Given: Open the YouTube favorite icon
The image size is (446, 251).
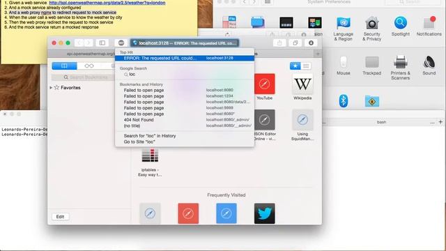Looking at the screenshot, I should 264,84.
